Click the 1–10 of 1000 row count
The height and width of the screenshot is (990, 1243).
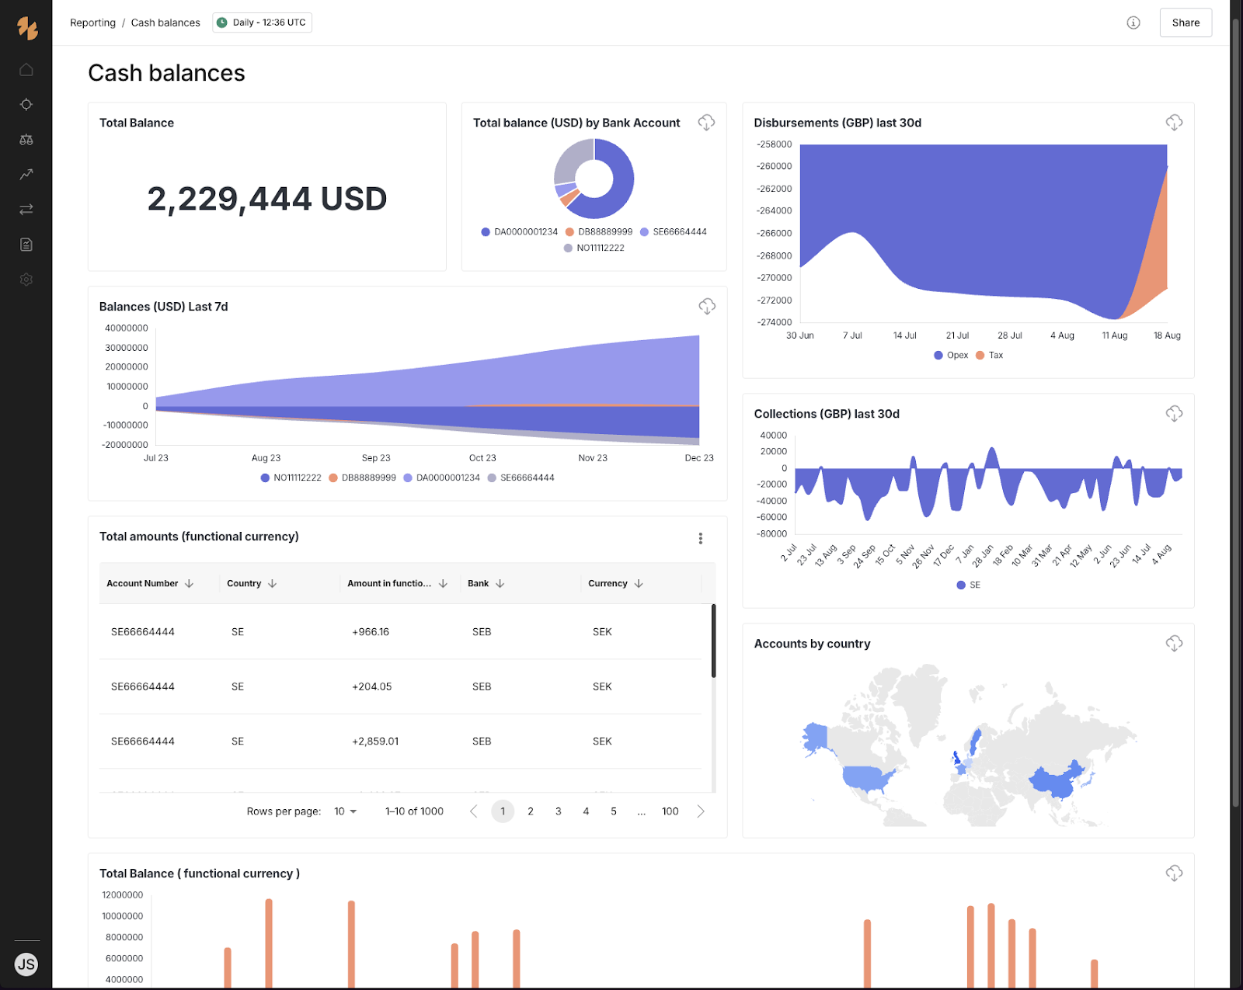pos(414,811)
